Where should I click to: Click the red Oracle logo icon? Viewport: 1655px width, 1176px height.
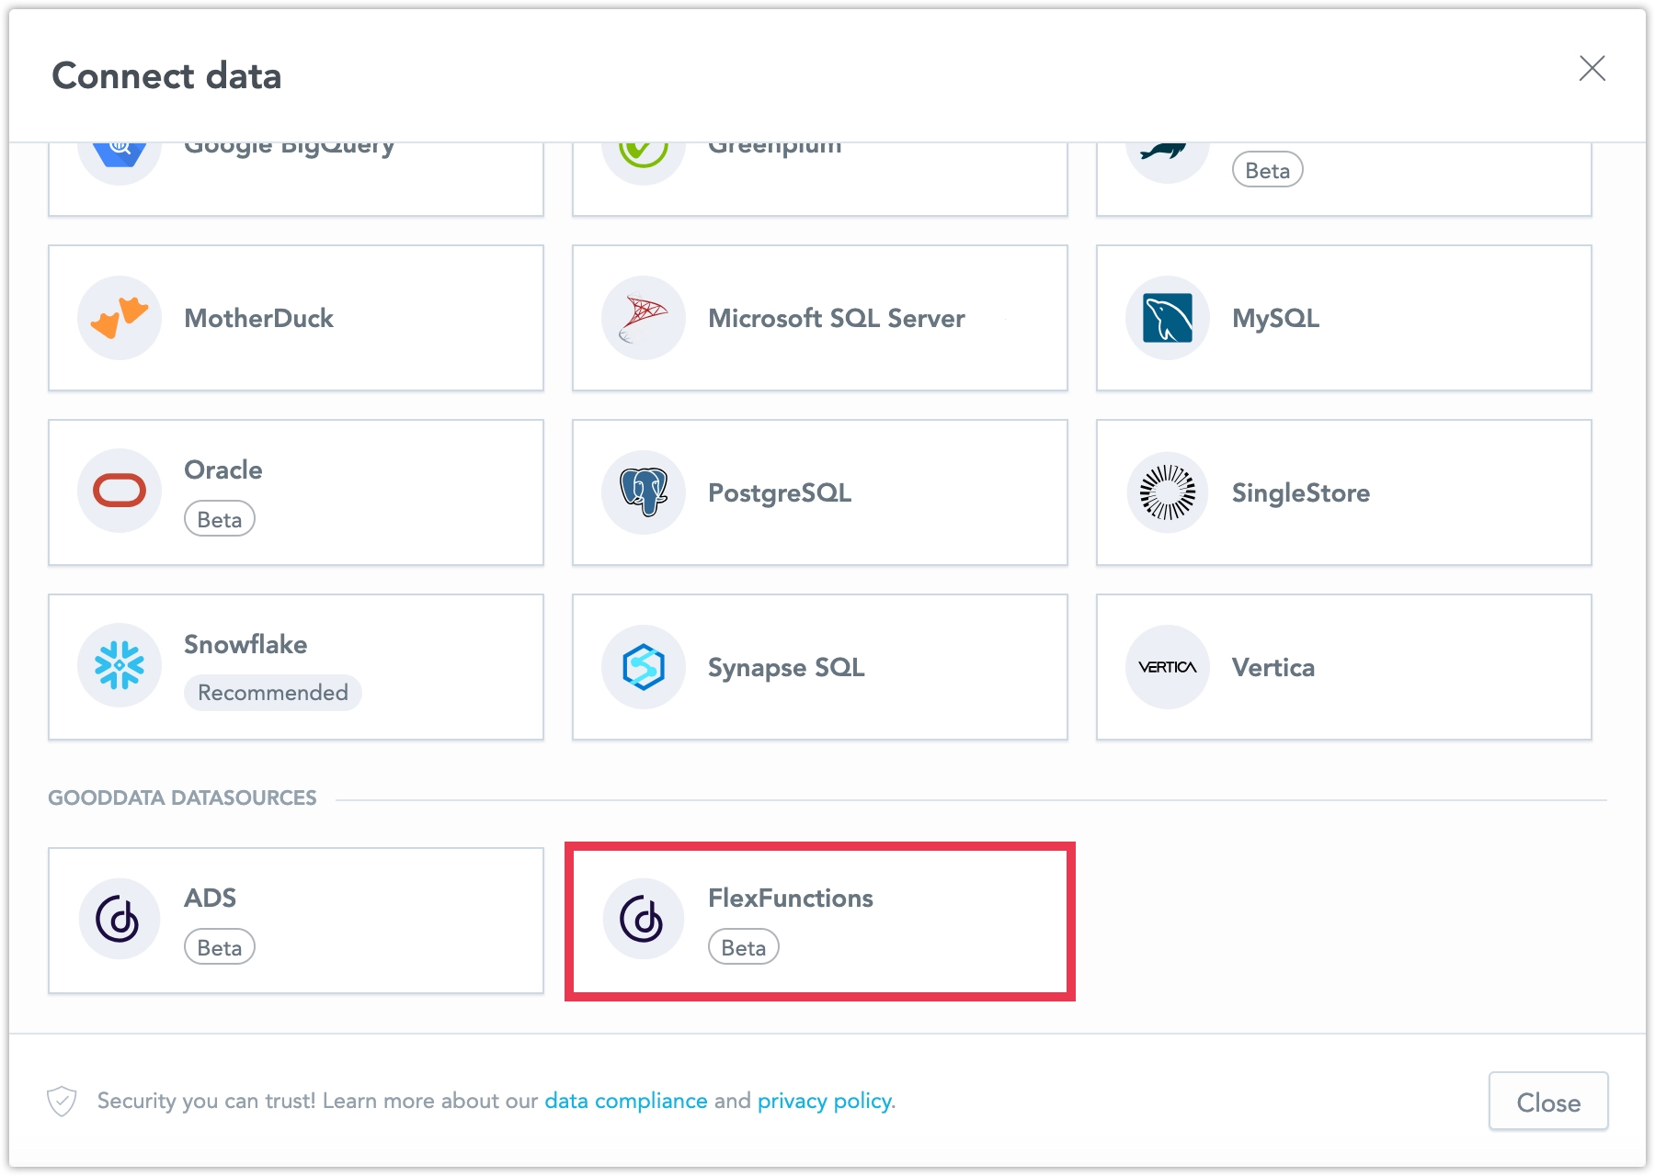coord(120,491)
